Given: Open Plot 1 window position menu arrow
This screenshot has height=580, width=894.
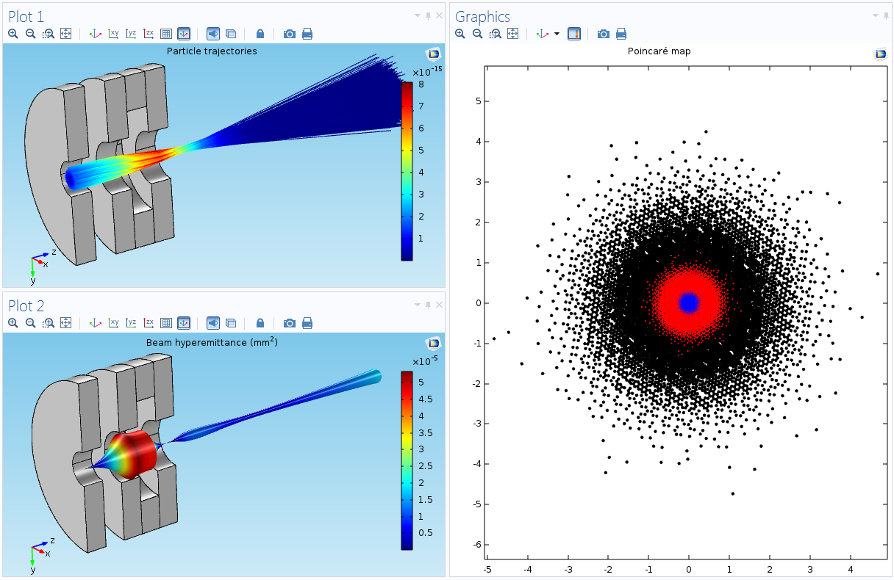Looking at the screenshot, I should [418, 15].
